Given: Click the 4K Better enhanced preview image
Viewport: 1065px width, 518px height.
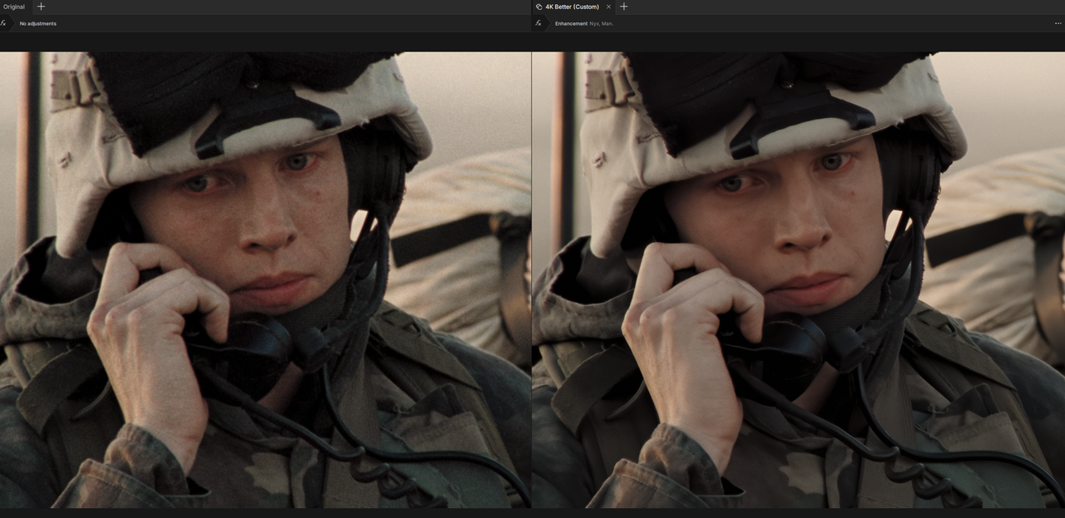Looking at the screenshot, I should coord(799,279).
